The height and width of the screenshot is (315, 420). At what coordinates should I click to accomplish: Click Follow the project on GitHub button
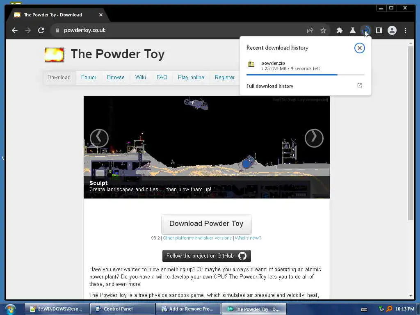[207, 256]
